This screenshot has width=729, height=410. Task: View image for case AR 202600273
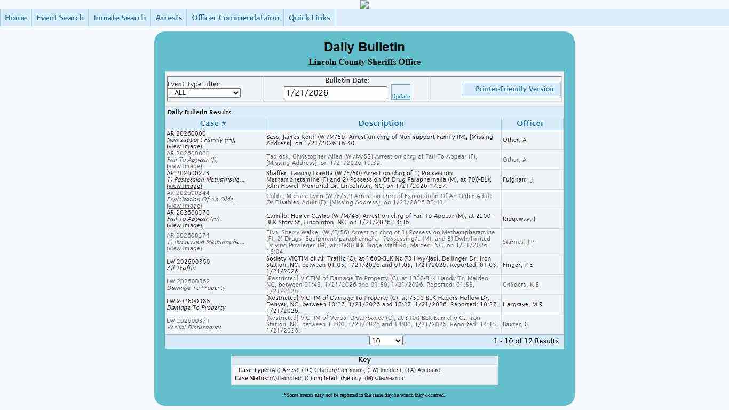(184, 186)
